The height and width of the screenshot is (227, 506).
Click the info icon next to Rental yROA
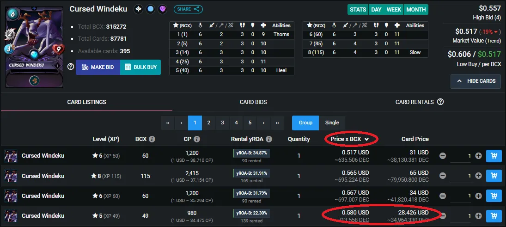[269, 139]
